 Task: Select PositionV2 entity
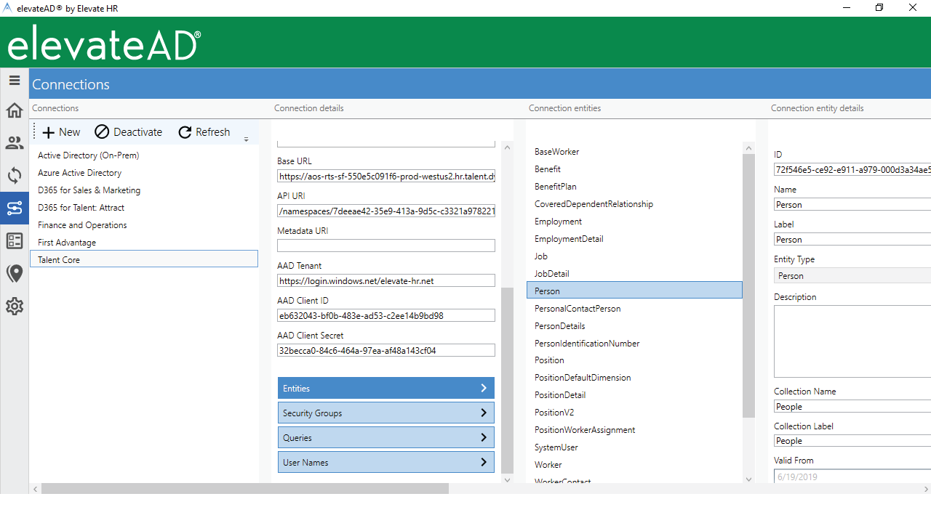[634, 413]
